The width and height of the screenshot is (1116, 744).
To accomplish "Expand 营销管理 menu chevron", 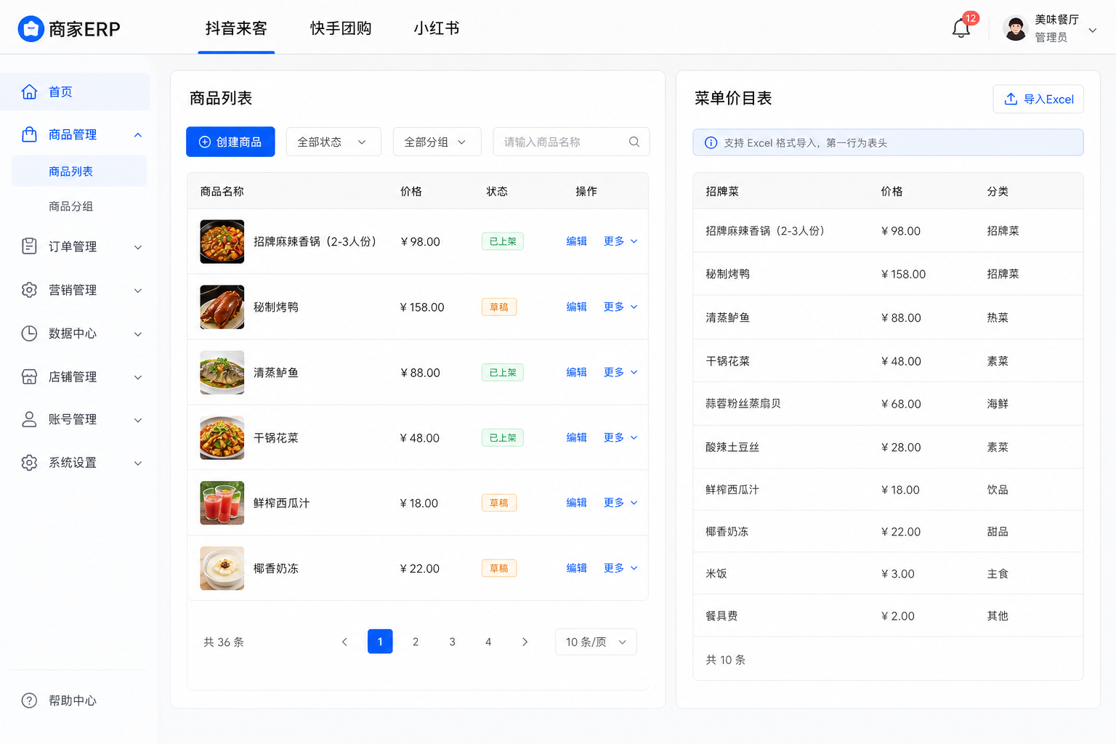I will click(138, 291).
